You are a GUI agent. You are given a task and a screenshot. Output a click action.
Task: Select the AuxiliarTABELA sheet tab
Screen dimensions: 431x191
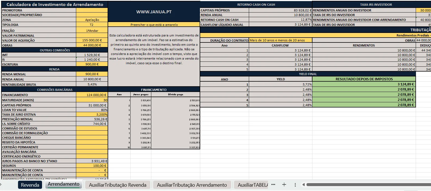251,185
